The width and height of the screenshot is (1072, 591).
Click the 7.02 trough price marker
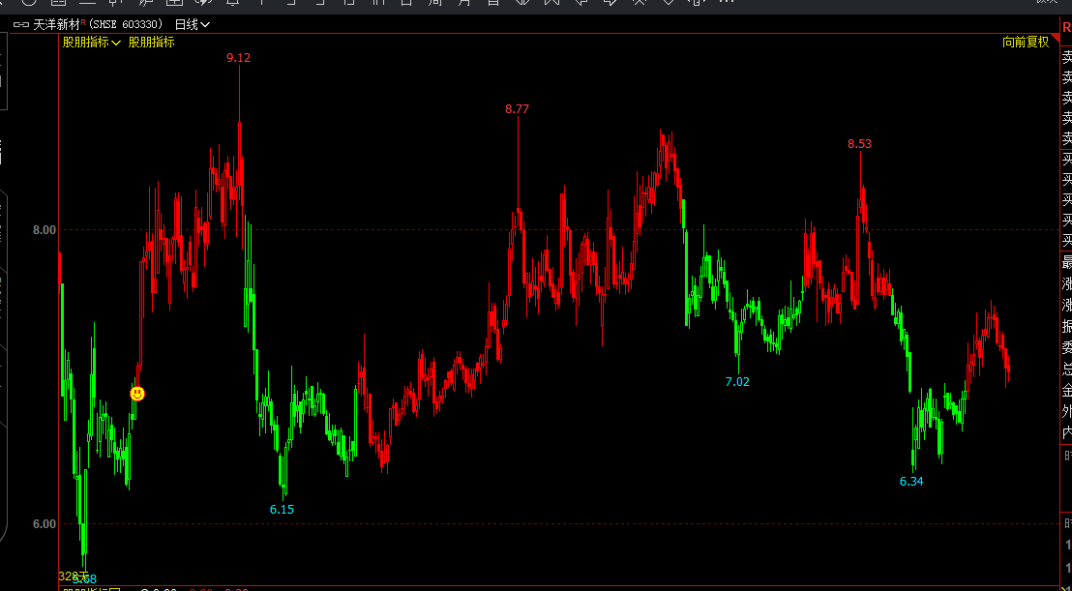(737, 382)
